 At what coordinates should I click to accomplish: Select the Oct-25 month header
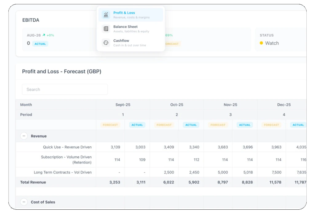[x=177, y=105]
